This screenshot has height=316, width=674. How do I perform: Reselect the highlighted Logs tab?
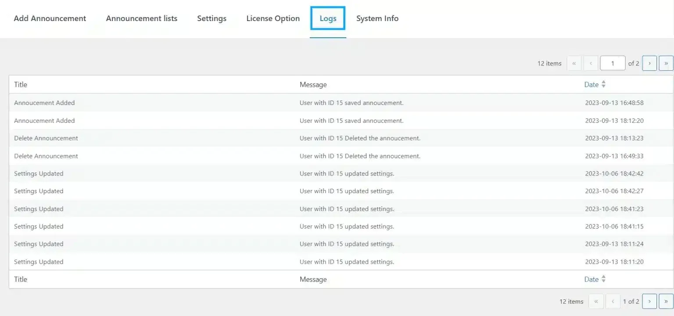tap(328, 18)
